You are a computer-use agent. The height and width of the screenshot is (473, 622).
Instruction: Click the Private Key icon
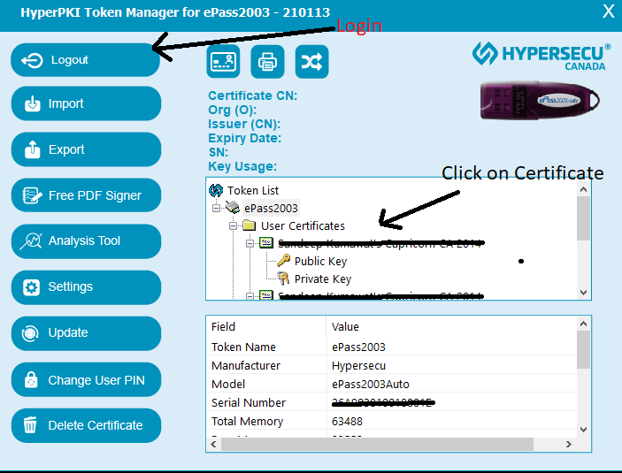283,278
